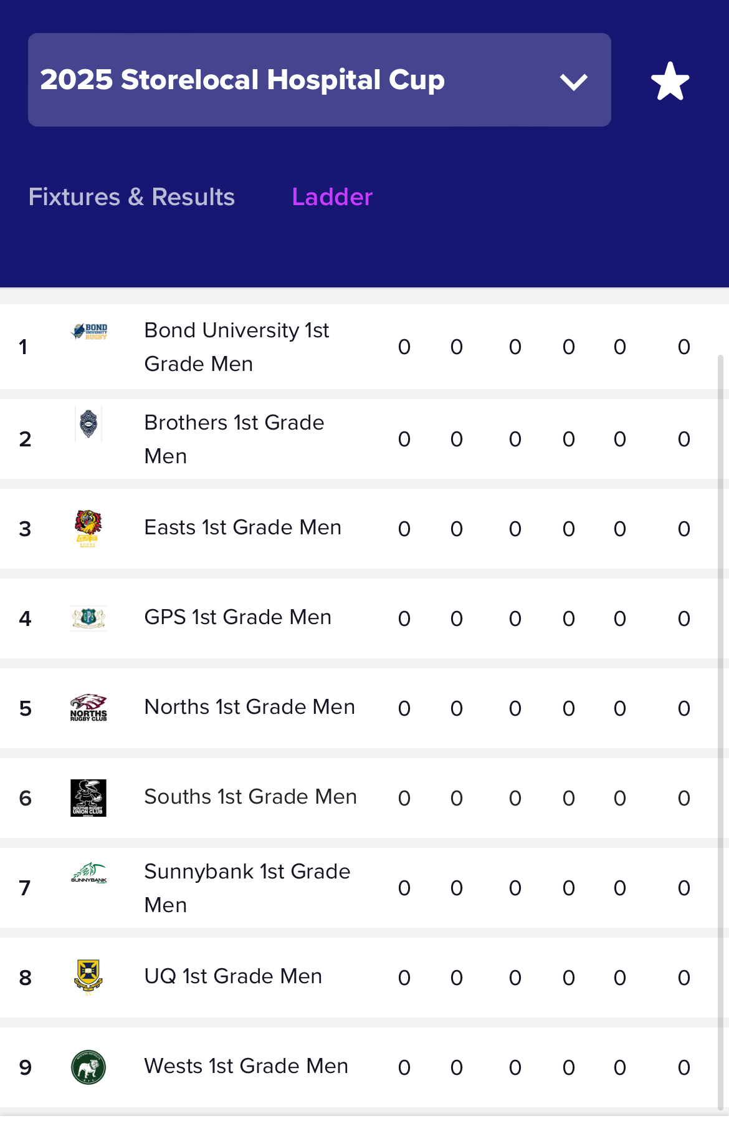Click the Wests bulldog logo

tap(88, 1067)
